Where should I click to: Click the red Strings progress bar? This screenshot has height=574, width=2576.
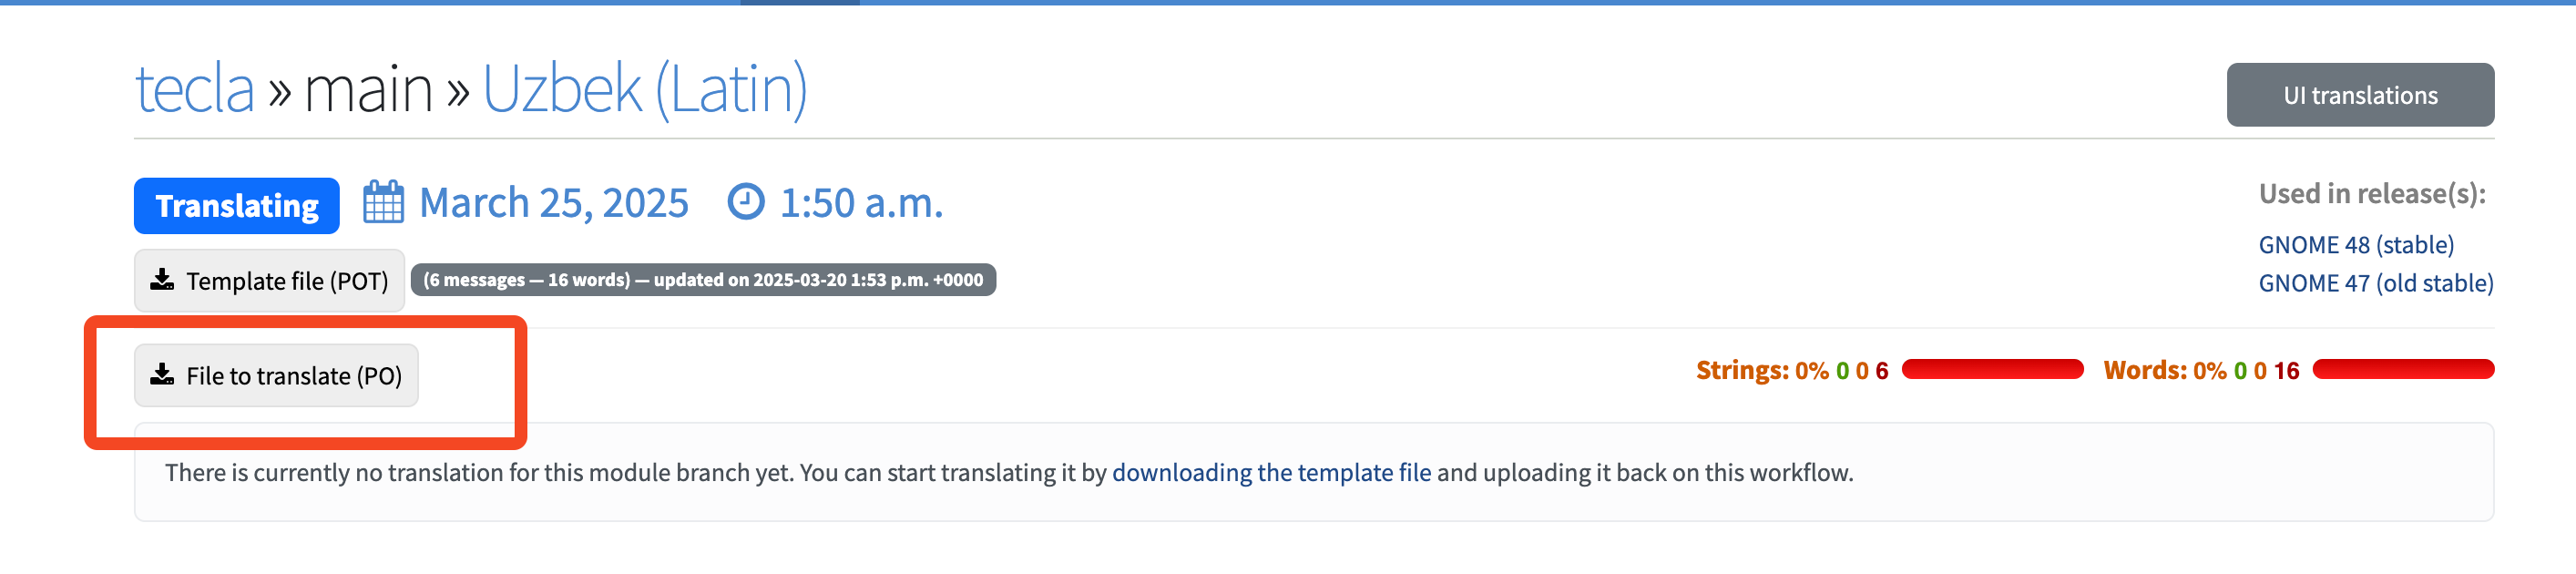point(1992,370)
